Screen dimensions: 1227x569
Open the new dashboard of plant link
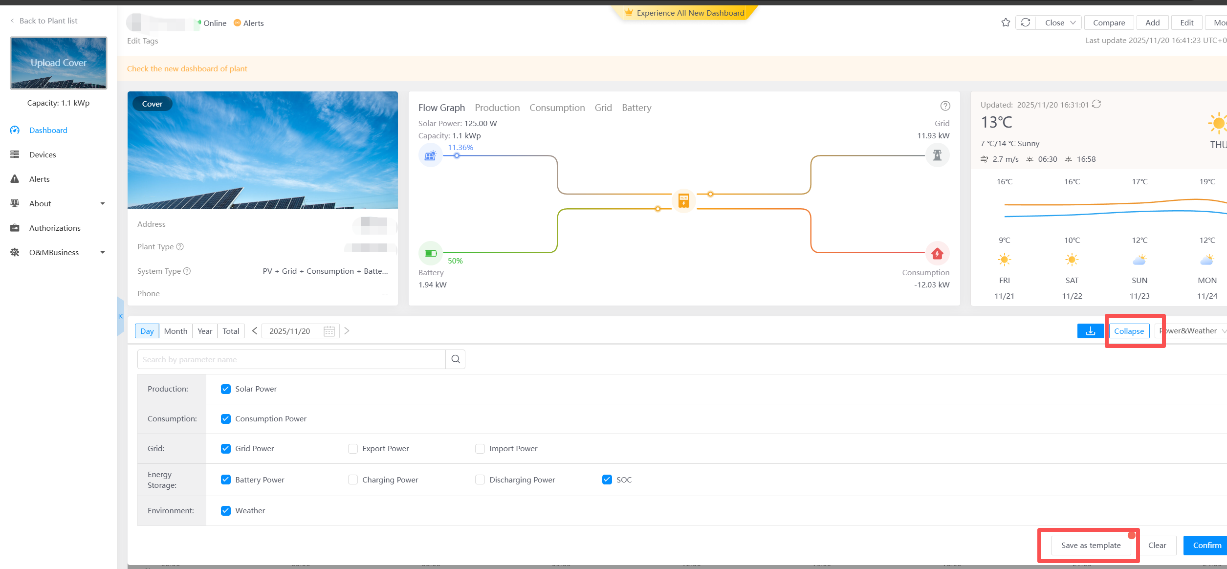click(187, 68)
